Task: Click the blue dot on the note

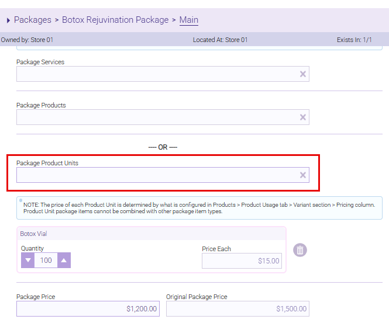Action: (20, 200)
